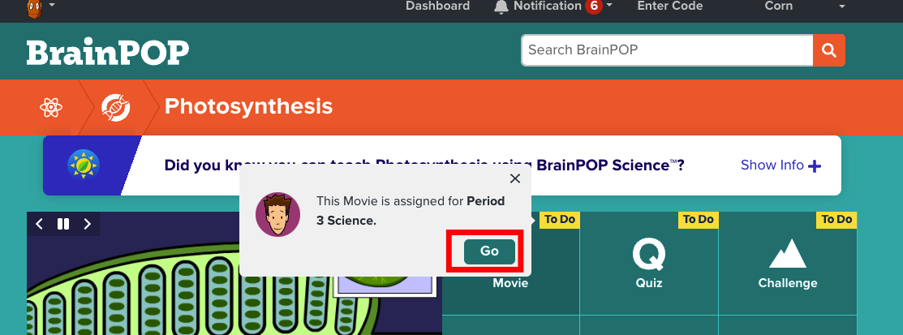Viewport: 903px width, 335px height.
Task: Click the notification bell icon
Action: tap(501, 6)
